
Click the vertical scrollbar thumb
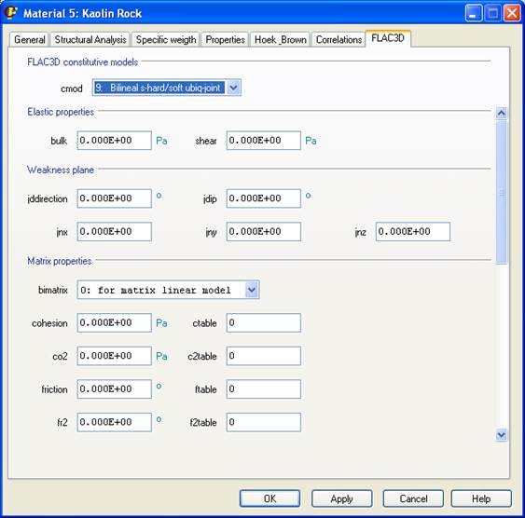(x=502, y=192)
